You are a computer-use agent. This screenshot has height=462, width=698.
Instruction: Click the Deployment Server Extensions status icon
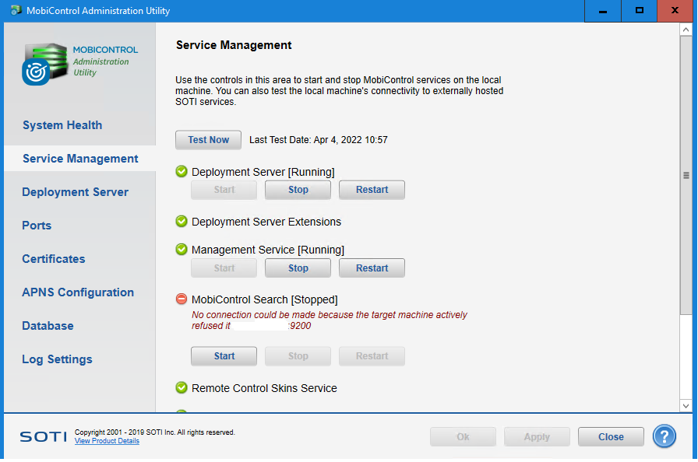point(182,222)
